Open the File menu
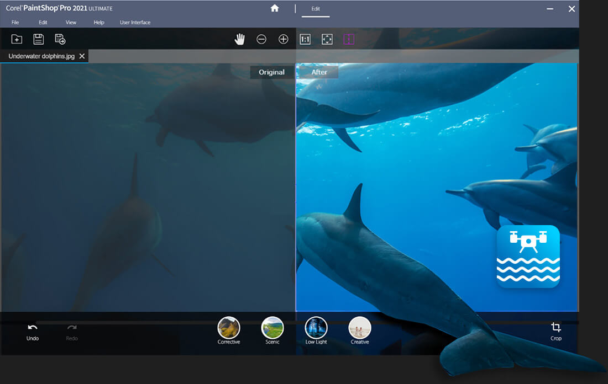This screenshot has height=384, width=608. (15, 23)
